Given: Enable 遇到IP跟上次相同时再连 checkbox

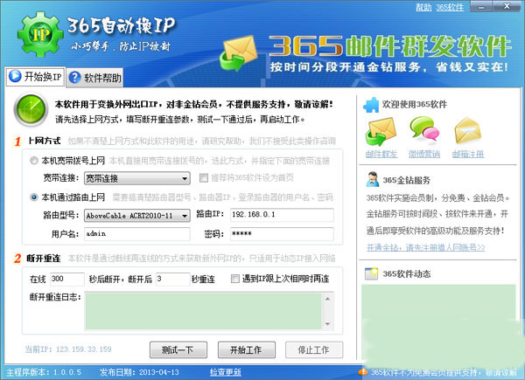Looking at the screenshot, I should (235, 279).
